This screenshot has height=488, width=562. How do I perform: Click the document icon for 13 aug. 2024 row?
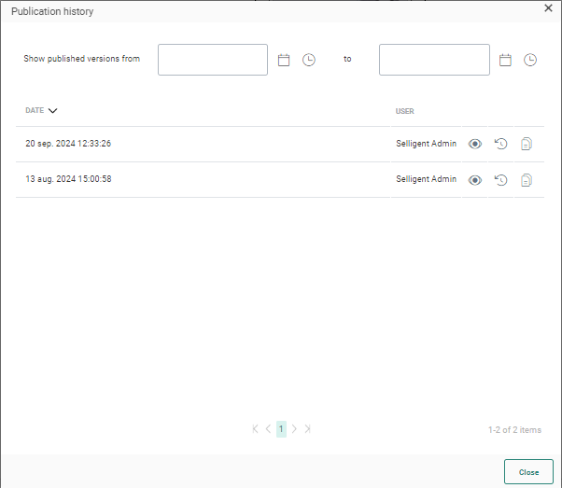(527, 179)
